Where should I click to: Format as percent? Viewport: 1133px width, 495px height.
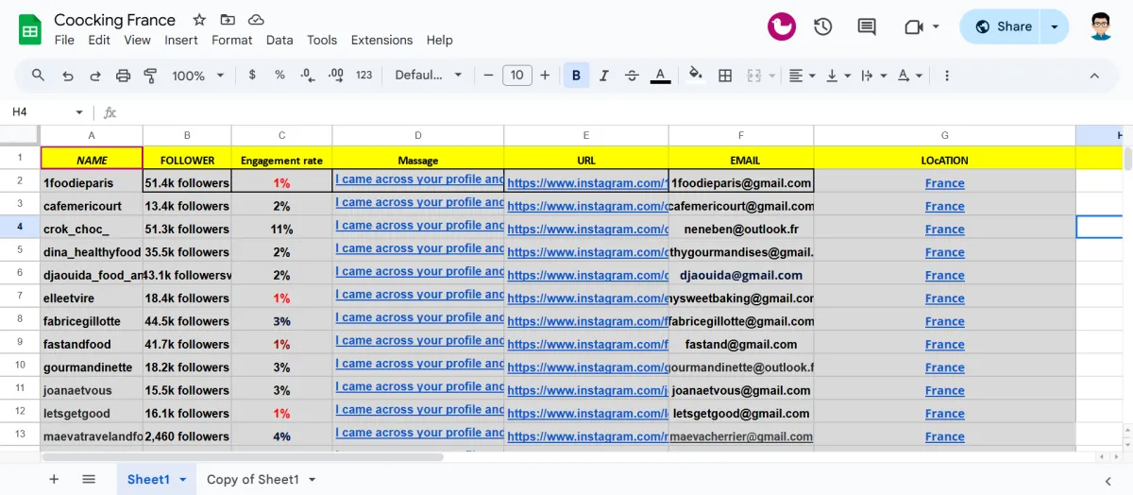(279, 76)
